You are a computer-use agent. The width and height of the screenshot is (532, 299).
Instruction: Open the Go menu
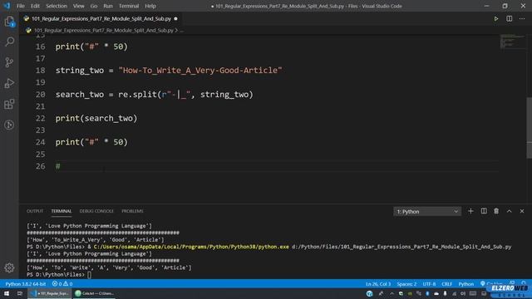click(94, 6)
